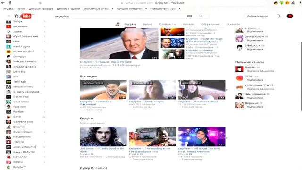Screen dimensions: 302x170
Task: Click the search magnifier button
Action: (201, 16)
